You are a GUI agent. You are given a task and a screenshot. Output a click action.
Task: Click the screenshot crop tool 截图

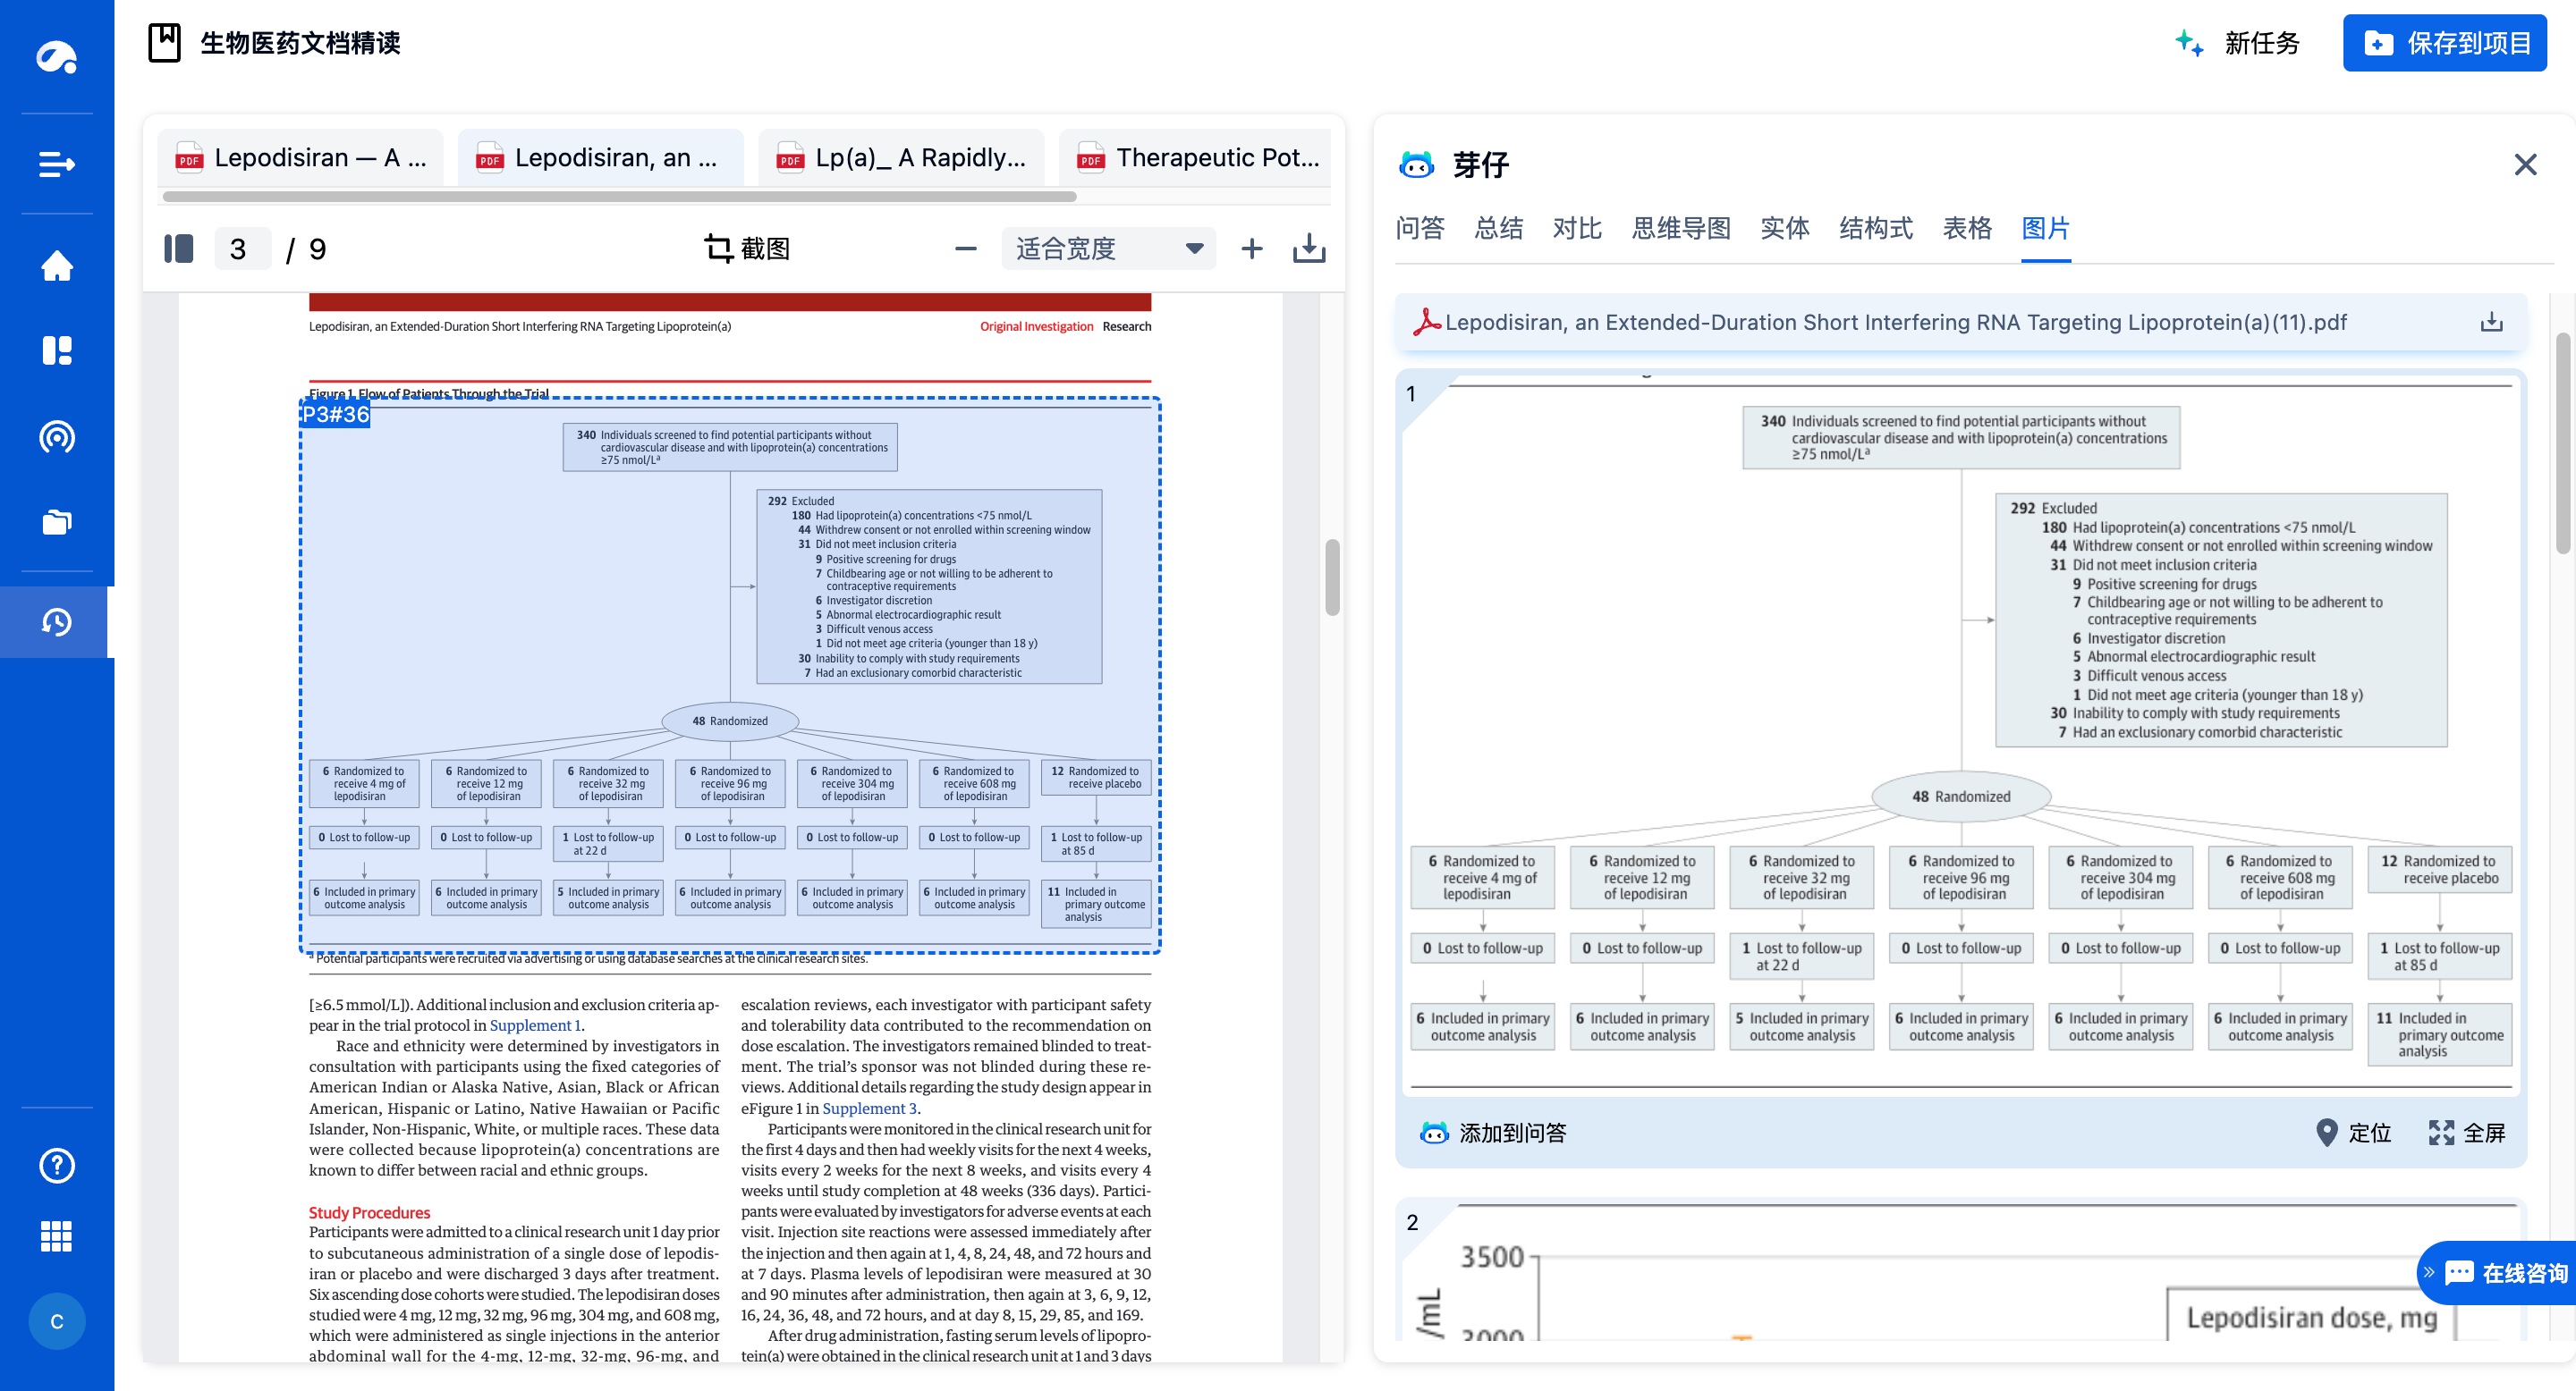(x=747, y=249)
